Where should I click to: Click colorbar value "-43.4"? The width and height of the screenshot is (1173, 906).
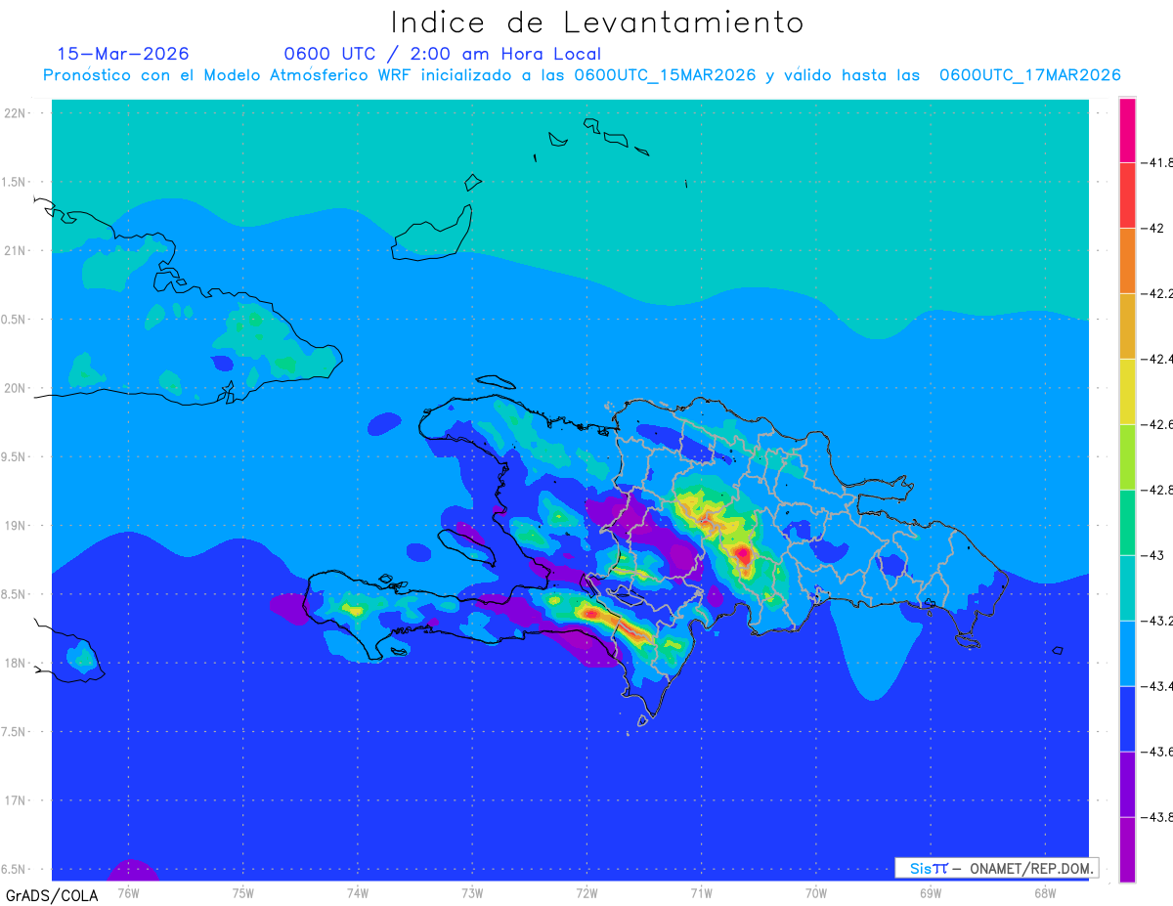[x=1158, y=686]
